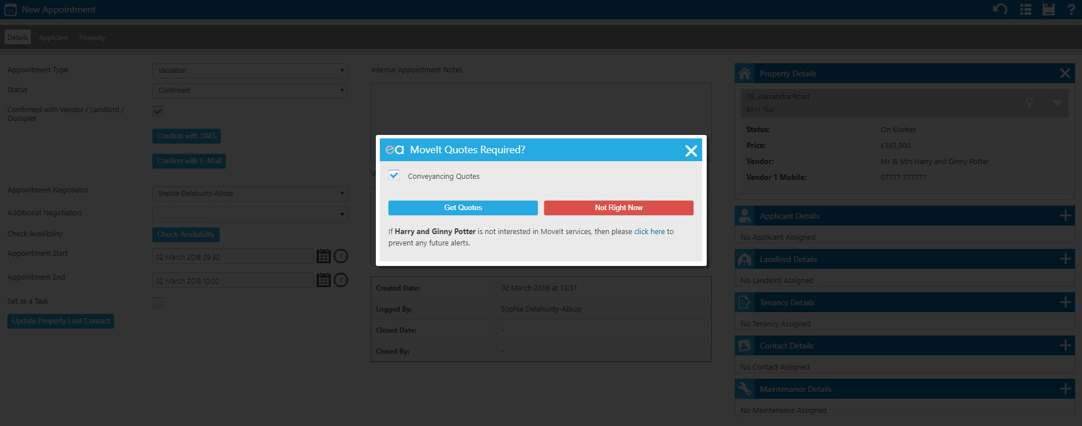The width and height of the screenshot is (1082, 426).
Task: Click the Not Right Now button
Action: (619, 208)
